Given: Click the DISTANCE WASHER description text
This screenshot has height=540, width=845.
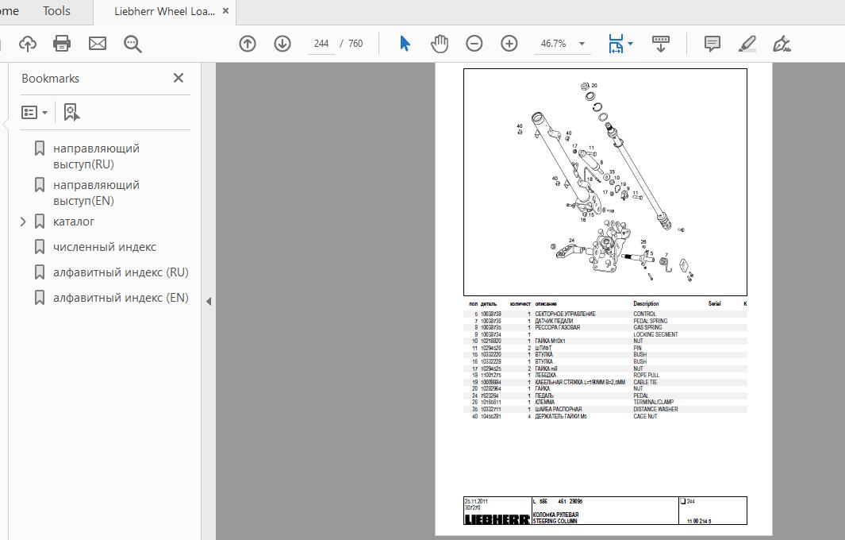Looking at the screenshot, I should click(x=655, y=410).
